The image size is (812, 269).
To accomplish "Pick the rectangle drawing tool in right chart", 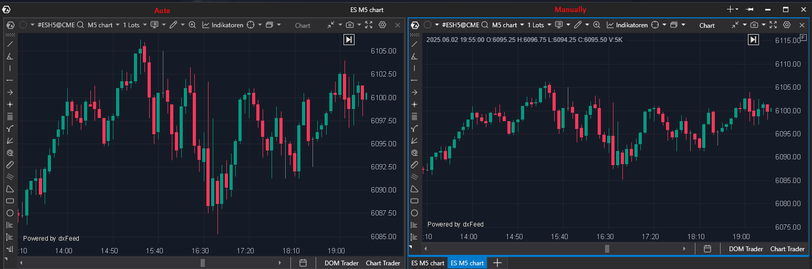I will (414, 201).
